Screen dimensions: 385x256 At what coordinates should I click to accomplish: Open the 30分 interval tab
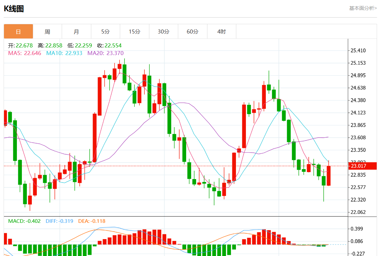(x=164, y=32)
